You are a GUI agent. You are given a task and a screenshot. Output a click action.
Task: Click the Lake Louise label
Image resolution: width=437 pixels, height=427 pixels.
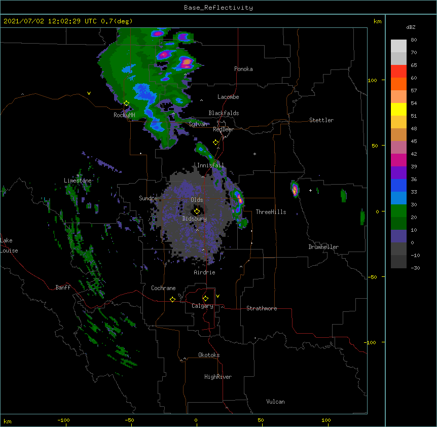(9, 245)
